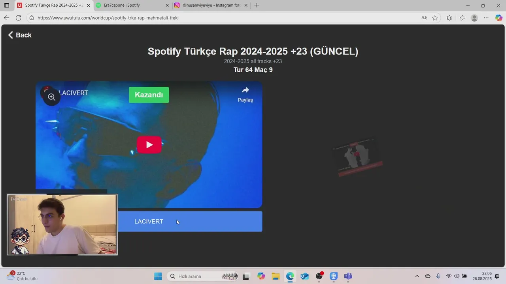Check the battery status icon
The height and width of the screenshot is (284, 506).
[x=465, y=276]
